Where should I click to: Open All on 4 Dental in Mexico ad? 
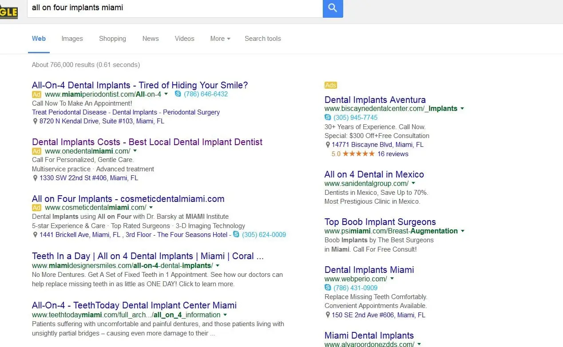point(374,174)
